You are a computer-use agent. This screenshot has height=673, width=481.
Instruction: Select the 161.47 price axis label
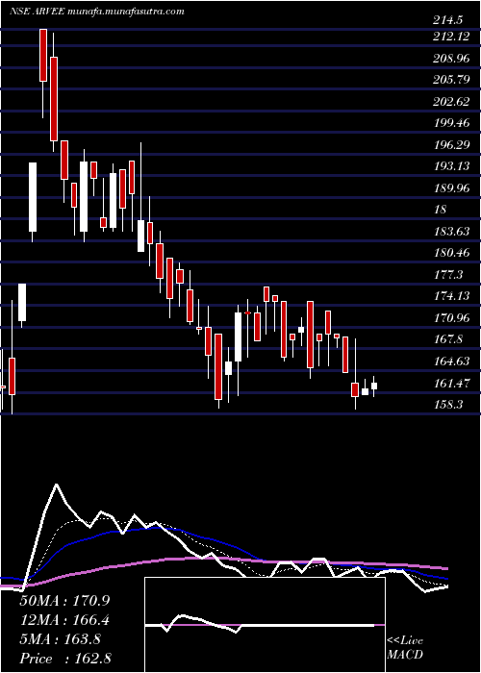[x=451, y=384]
